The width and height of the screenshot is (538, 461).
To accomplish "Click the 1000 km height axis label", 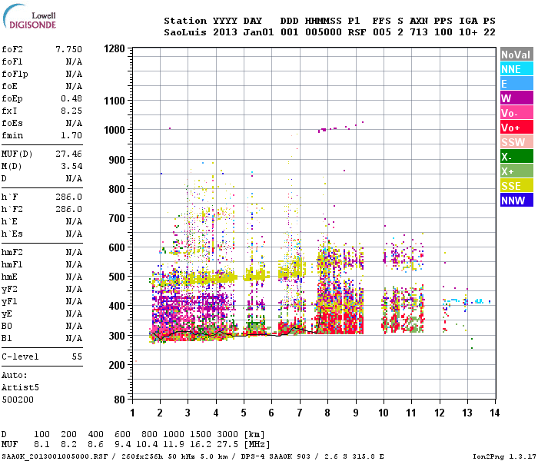I will pos(115,130).
